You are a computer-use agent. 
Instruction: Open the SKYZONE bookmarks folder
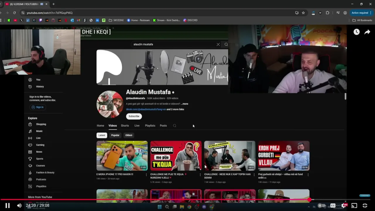pos(116,20)
